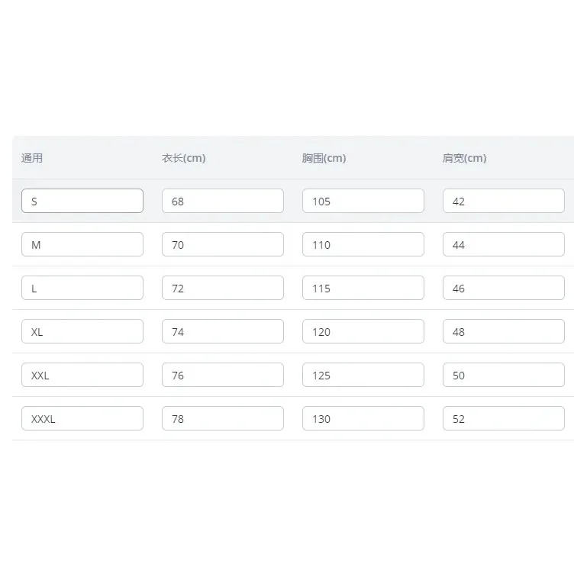The width and height of the screenshot is (574, 574).
Task: Edit garment length value 78
Action: tap(223, 418)
